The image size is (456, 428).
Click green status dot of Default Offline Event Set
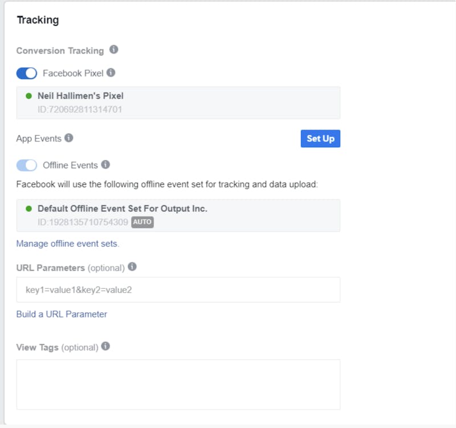pyautogui.click(x=29, y=208)
